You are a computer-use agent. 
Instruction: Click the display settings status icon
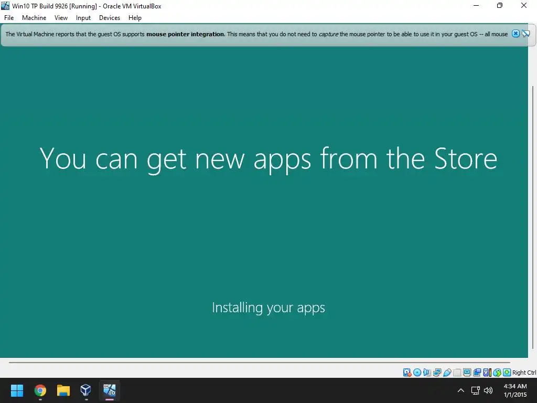coord(467,373)
